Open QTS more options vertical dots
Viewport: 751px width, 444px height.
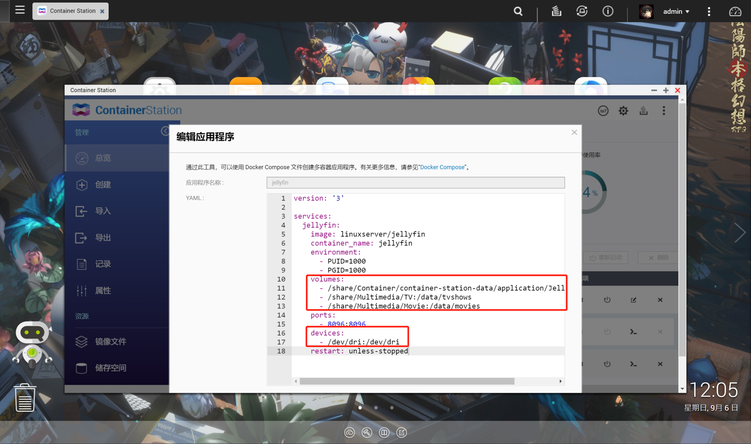tap(709, 11)
